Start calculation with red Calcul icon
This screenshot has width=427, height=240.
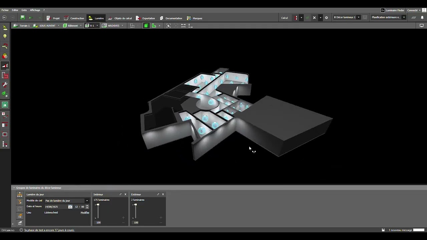click(296, 18)
